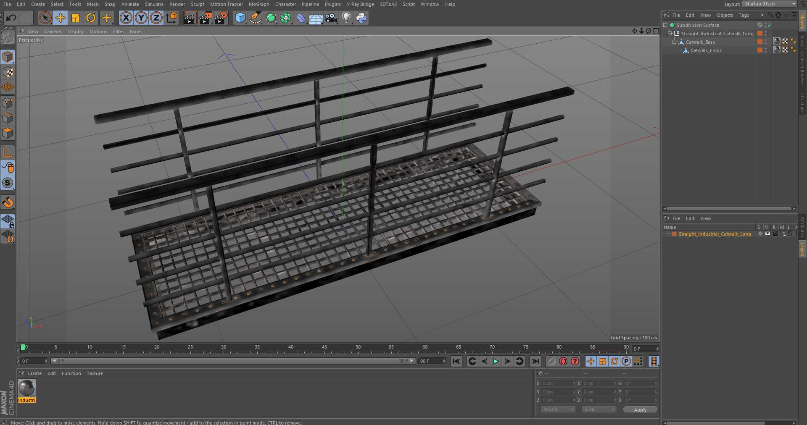807x425 pixels.
Task: Switch to Polygons mode
Action: (x=8, y=133)
